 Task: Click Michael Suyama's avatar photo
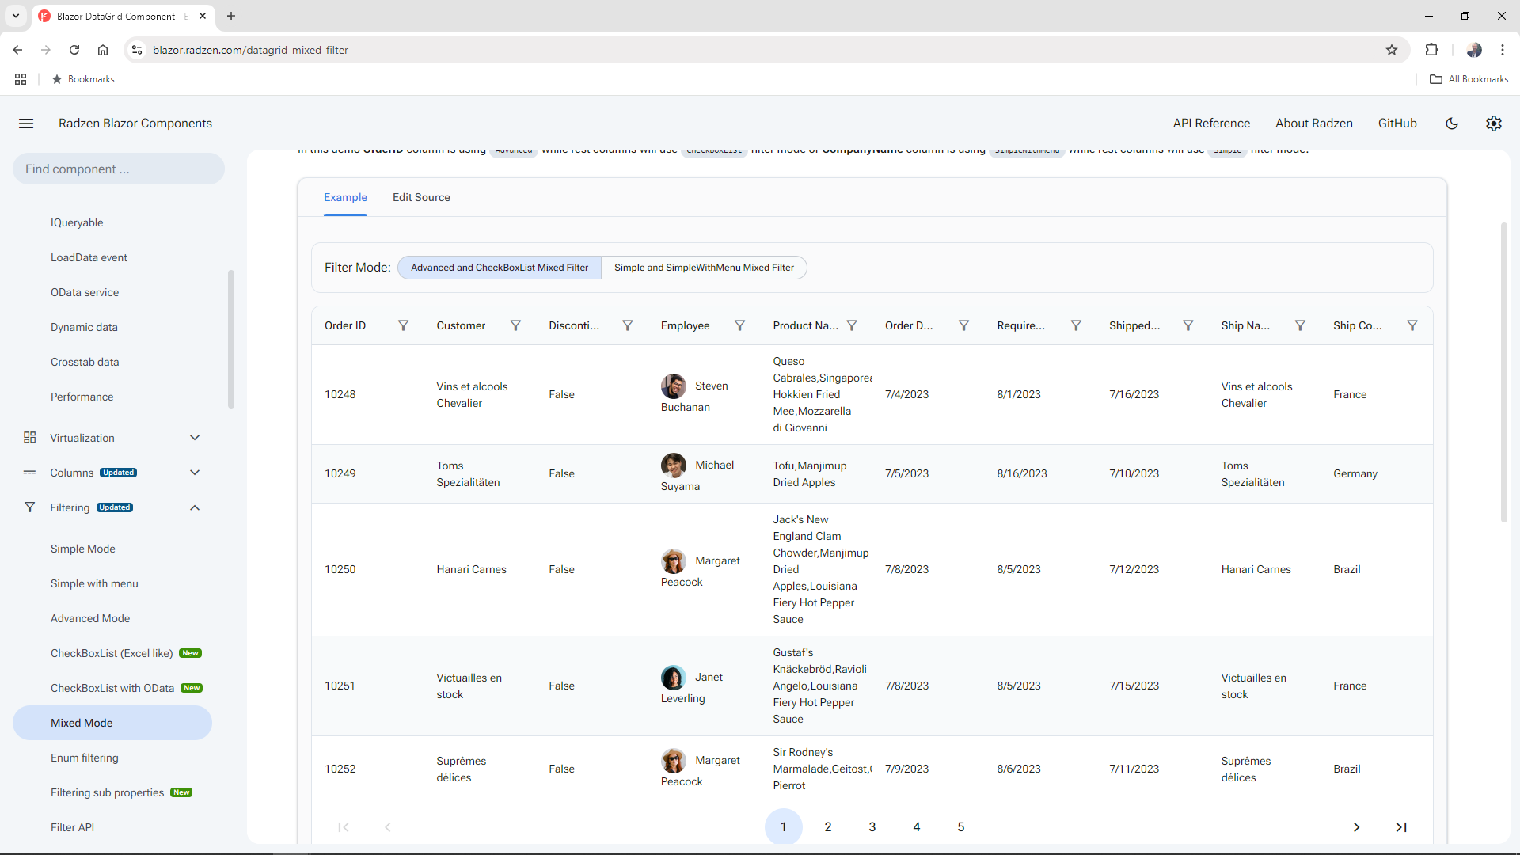click(674, 465)
